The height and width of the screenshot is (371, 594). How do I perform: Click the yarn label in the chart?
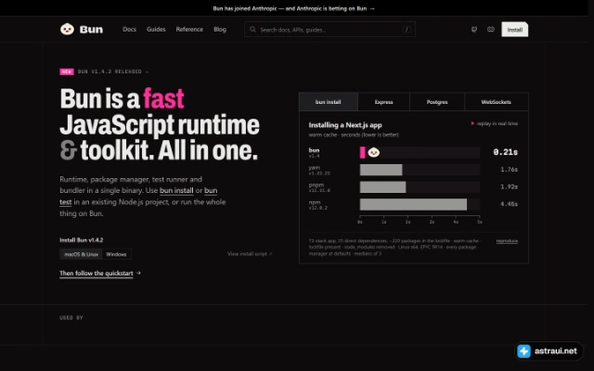click(x=314, y=167)
